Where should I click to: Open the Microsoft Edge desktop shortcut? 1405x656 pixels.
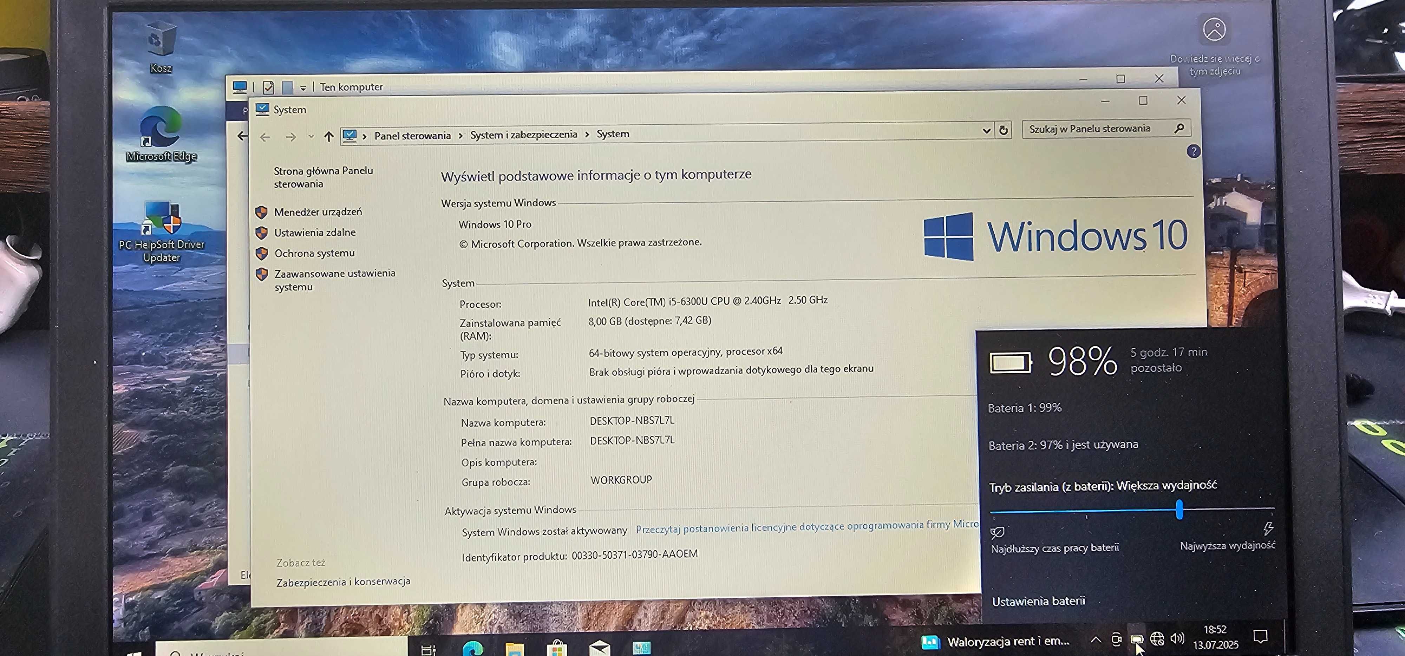[161, 135]
